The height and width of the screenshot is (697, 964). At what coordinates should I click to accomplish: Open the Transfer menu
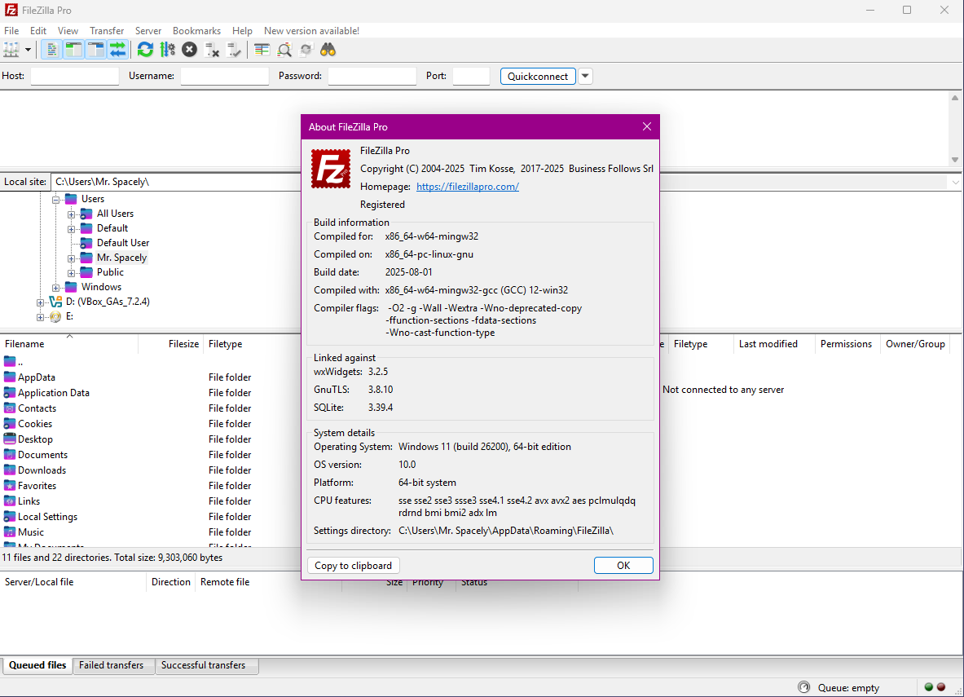107,31
